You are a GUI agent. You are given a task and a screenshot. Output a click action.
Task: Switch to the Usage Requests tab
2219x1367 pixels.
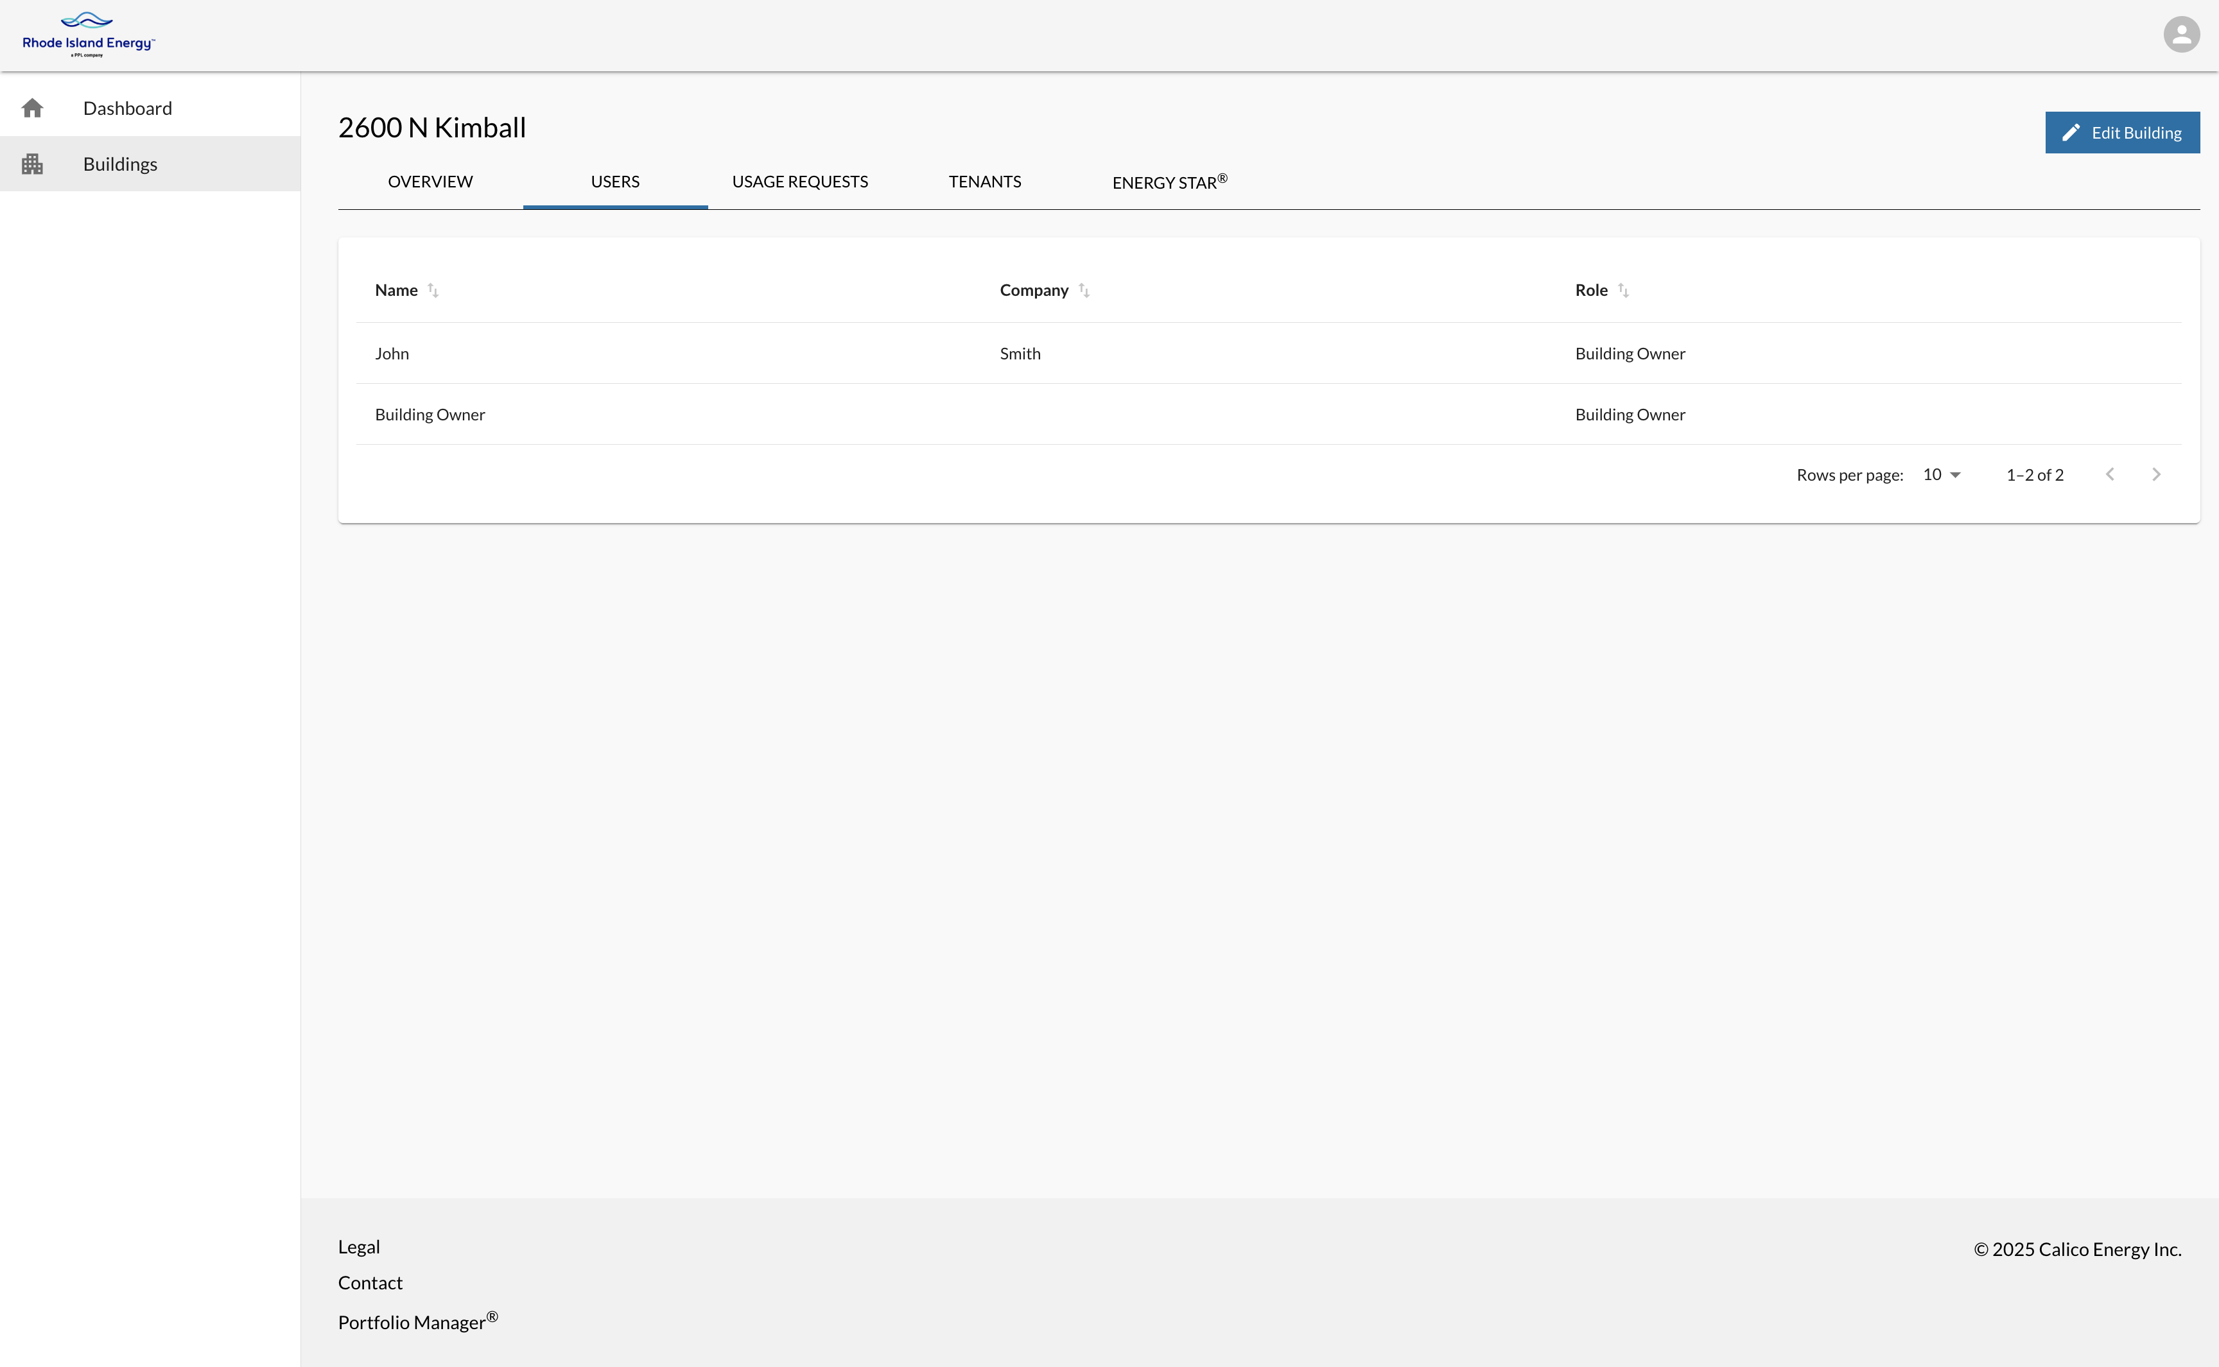point(799,182)
